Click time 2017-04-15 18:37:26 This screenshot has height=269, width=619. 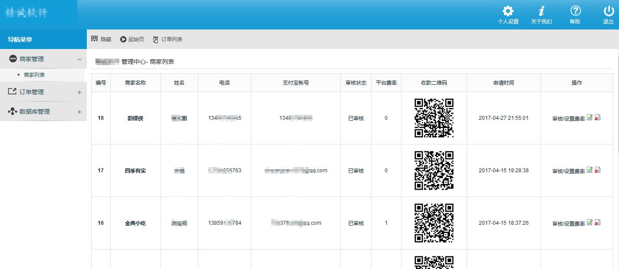click(504, 223)
